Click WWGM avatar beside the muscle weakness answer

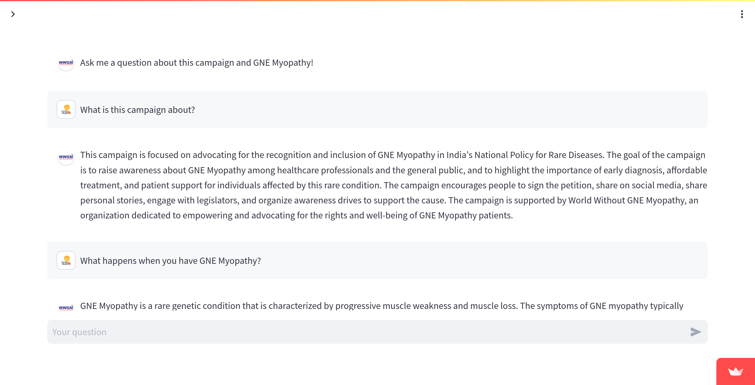66,307
